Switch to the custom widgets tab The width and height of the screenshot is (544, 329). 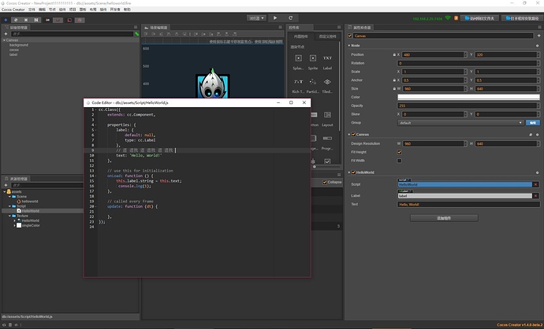tap(326, 36)
